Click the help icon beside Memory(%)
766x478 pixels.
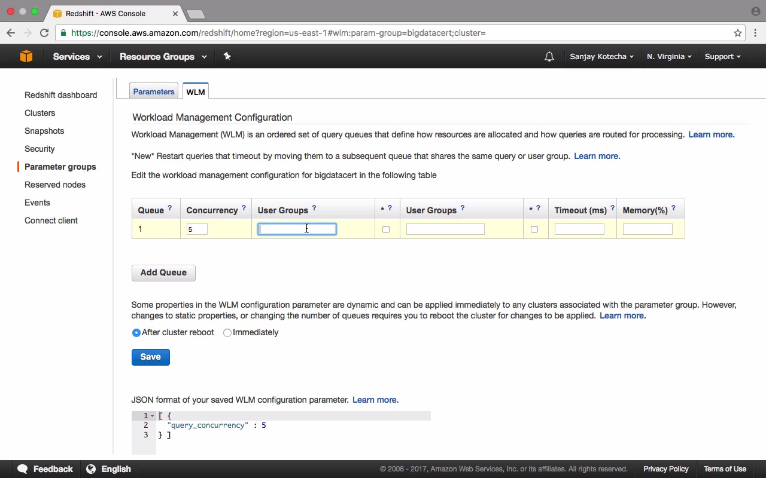[x=673, y=208]
